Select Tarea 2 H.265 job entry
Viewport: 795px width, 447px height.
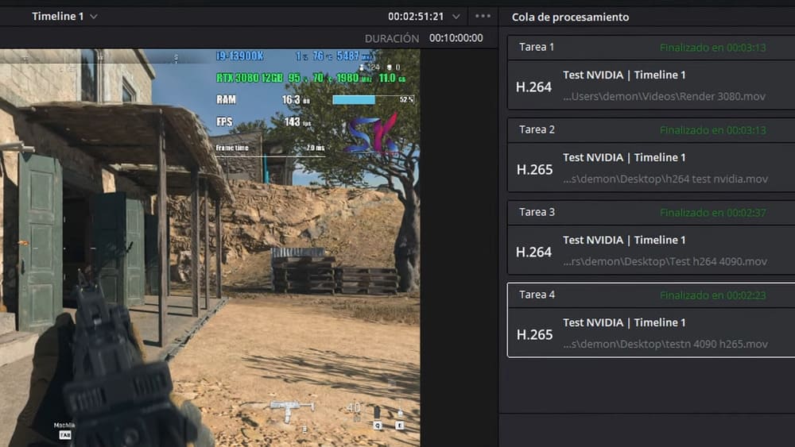point(651,168)
